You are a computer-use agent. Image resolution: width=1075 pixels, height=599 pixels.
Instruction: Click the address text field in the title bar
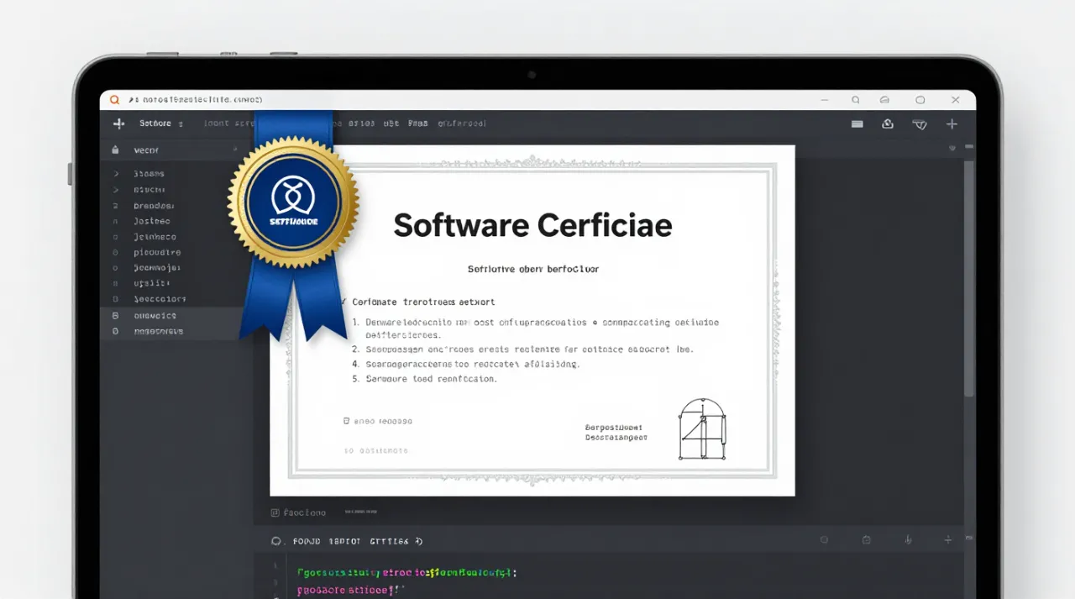tap(196, 100)
